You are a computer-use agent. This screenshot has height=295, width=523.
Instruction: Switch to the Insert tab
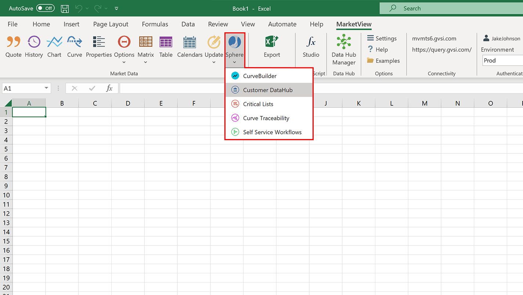coord(71,24)
